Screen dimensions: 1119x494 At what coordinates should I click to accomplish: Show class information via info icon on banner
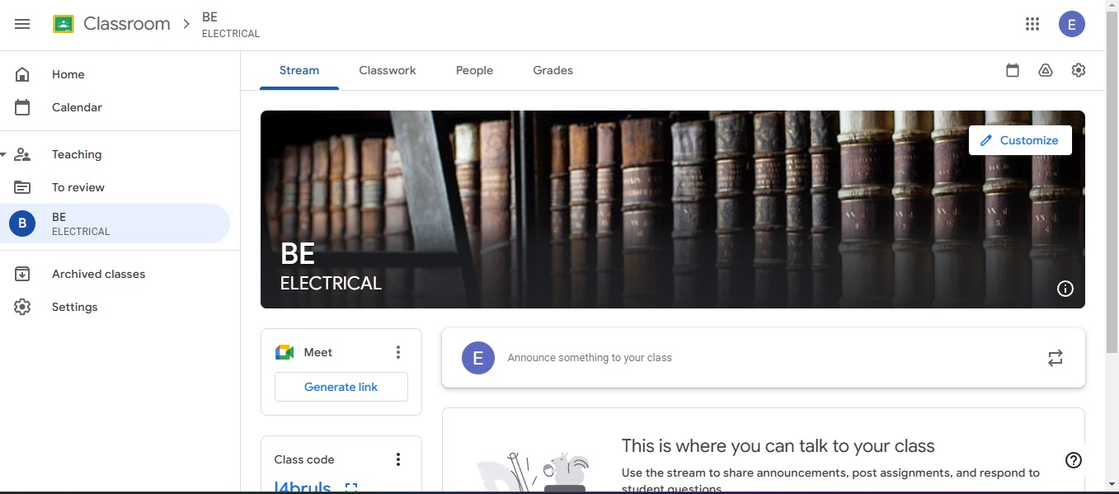(x=1065, y=289)
